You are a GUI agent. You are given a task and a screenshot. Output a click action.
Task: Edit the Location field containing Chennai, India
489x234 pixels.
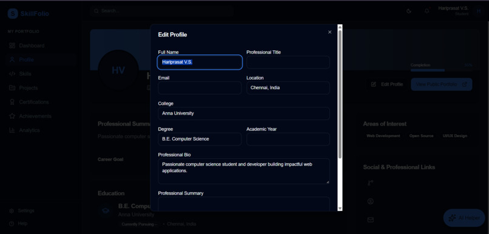click(x=288, y=88)
